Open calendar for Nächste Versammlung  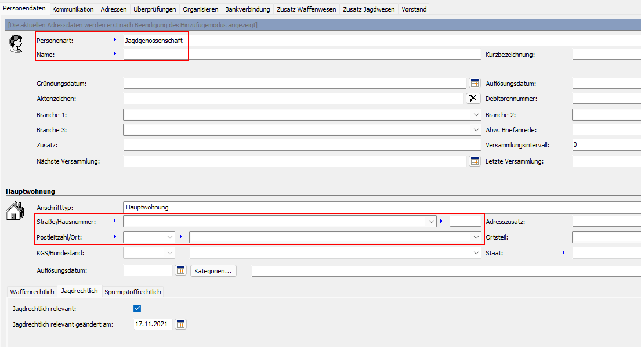(x=475, y=161)
